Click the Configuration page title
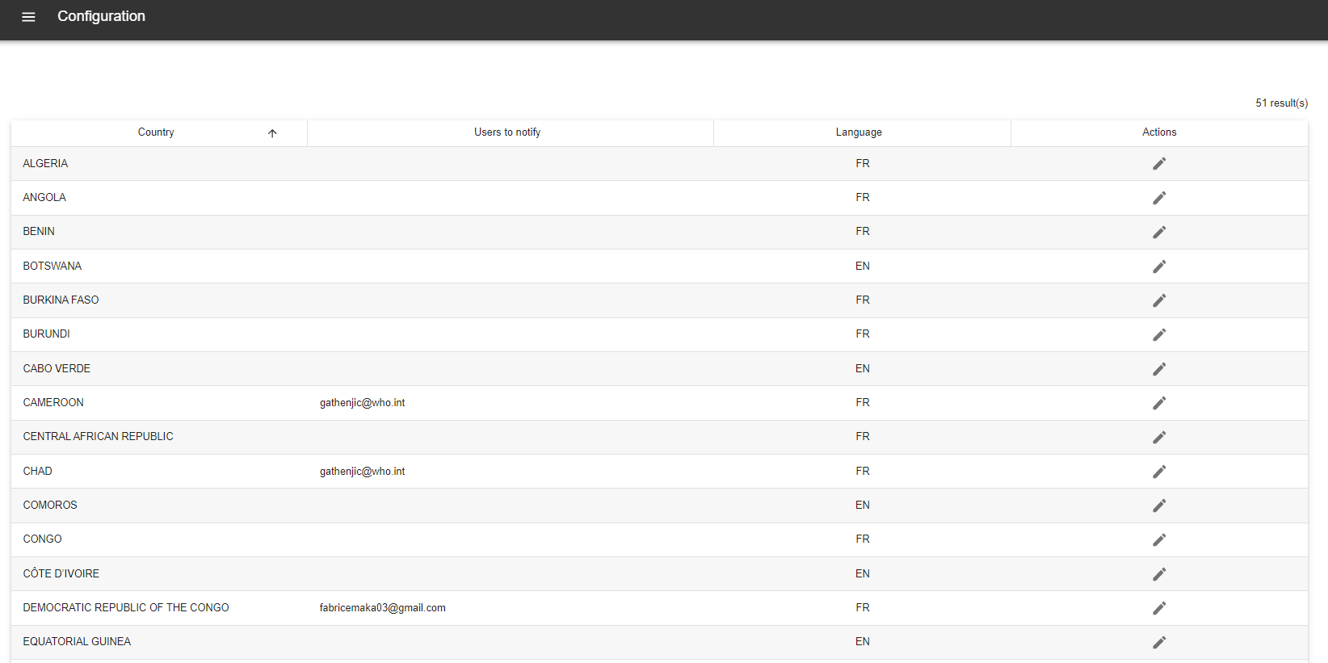 point(101,17)
